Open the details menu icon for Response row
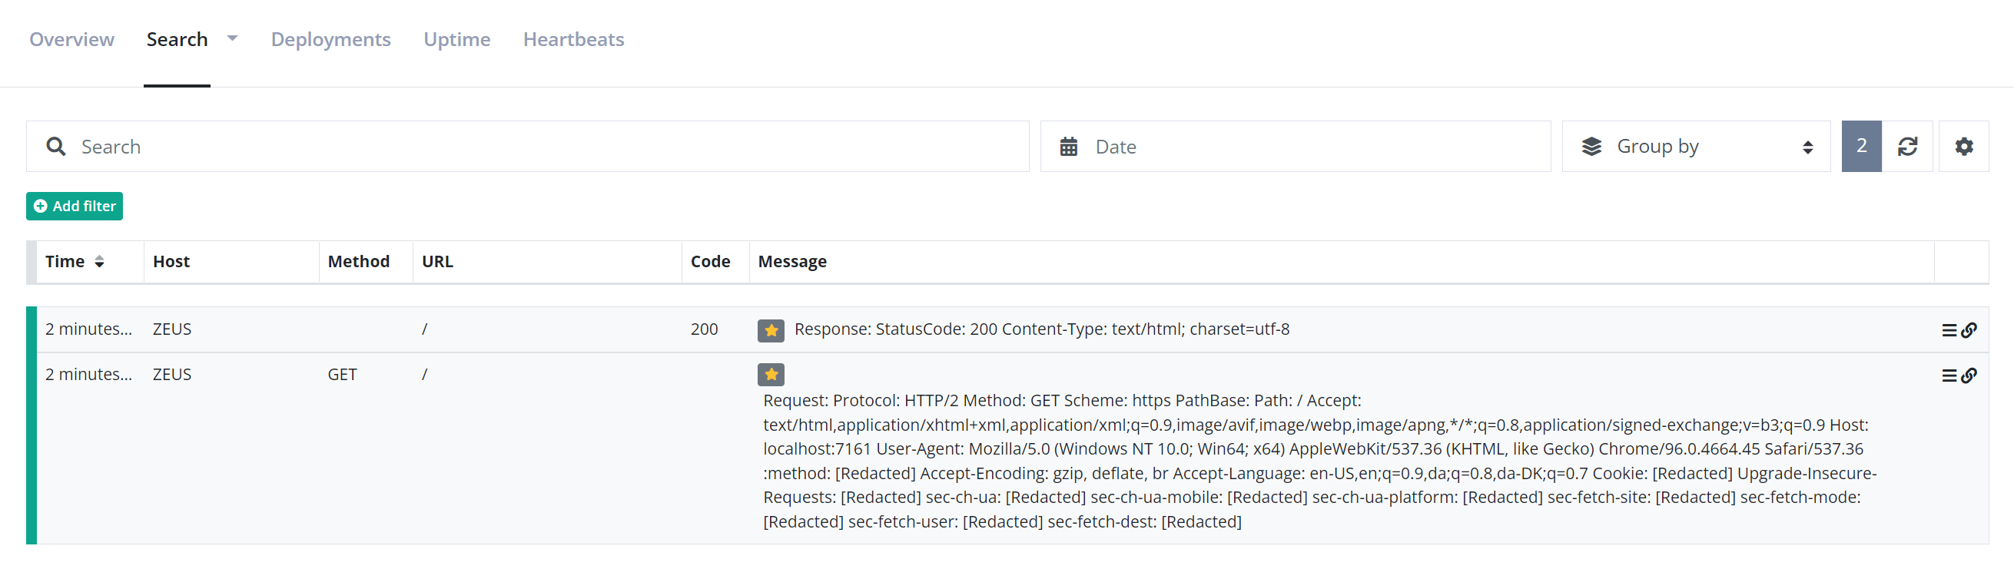Screen dimensions: 2014x569 [1949, 331]
